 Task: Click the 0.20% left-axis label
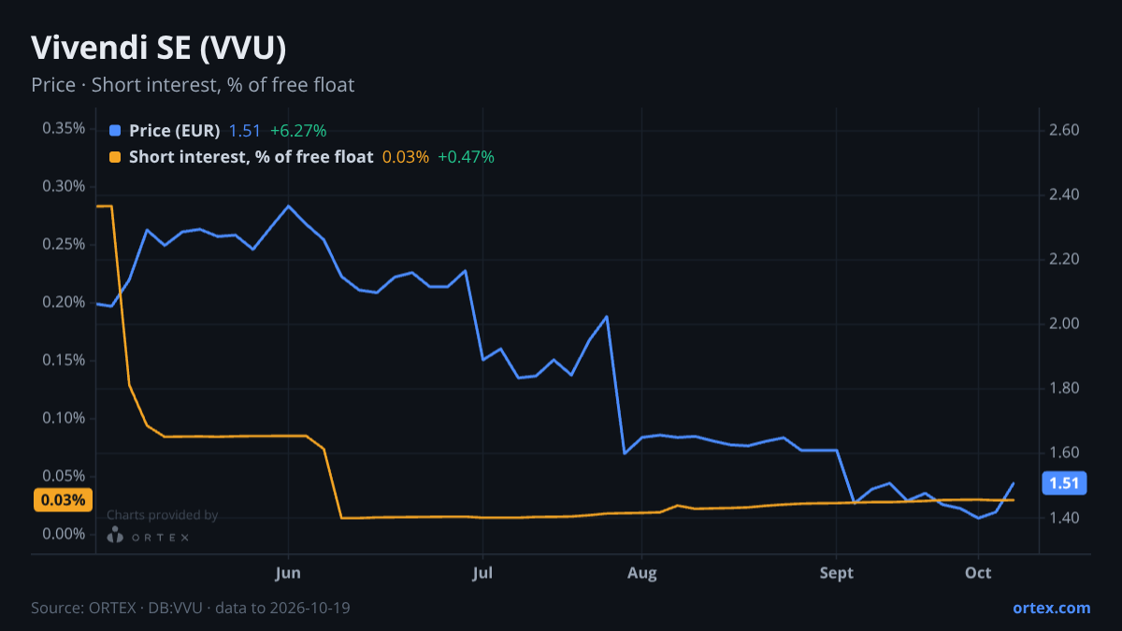tap(64, 302)
